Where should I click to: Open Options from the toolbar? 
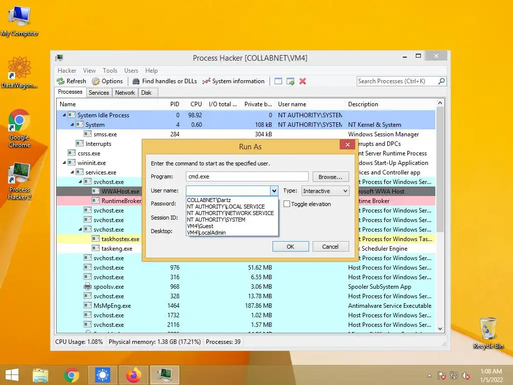(x=107, y=81)
